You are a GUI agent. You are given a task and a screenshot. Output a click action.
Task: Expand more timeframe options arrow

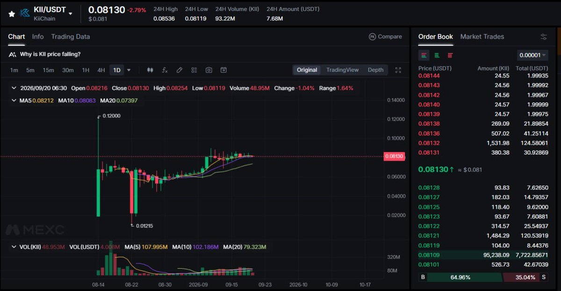(x=129, y=70)
